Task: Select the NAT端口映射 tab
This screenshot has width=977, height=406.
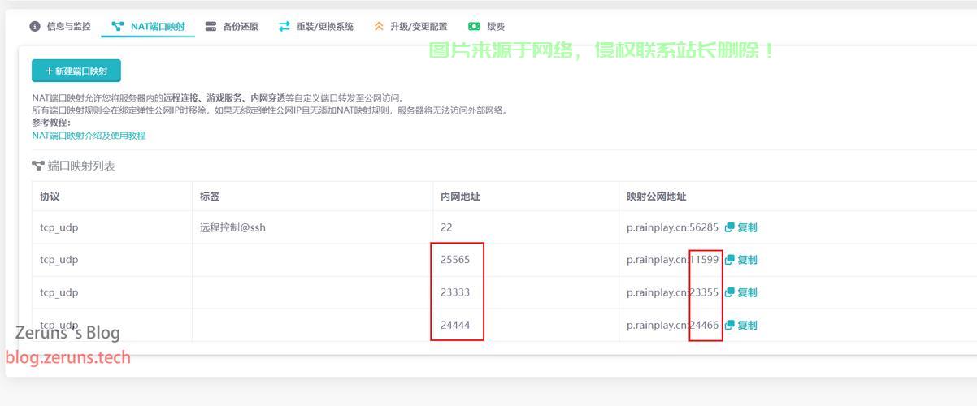Action: [148, 26]
